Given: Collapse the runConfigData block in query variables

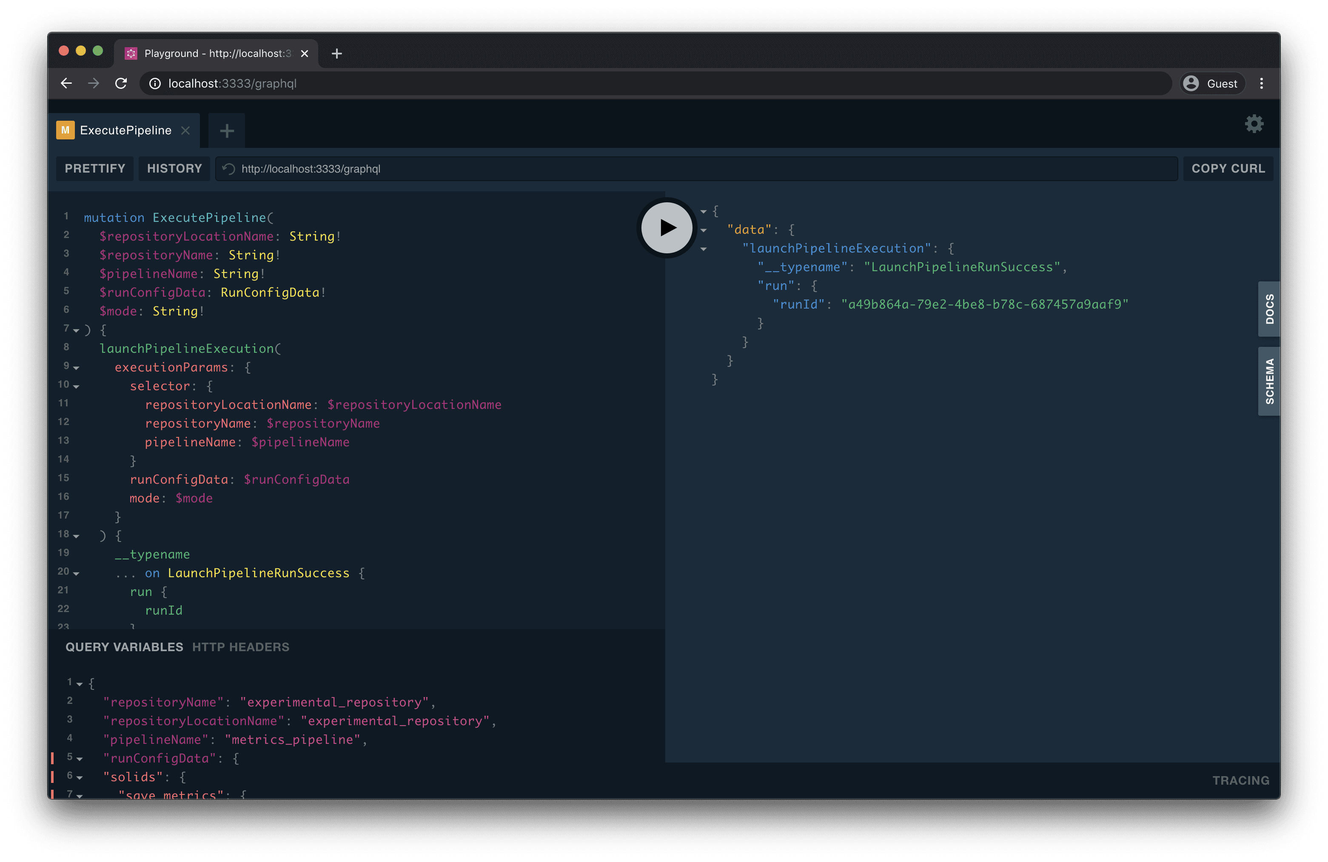Looking at the screenshot, I should pos(79,760).
